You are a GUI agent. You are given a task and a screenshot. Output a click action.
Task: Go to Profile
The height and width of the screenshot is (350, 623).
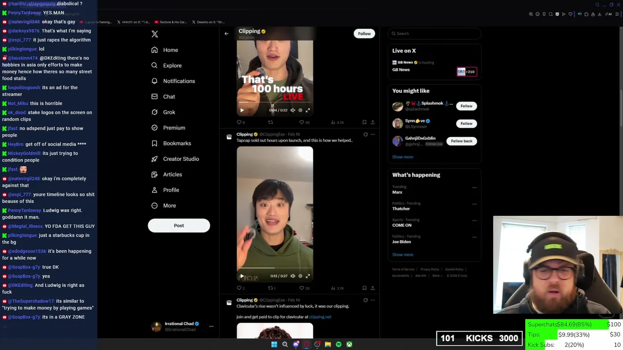[165, 190]
